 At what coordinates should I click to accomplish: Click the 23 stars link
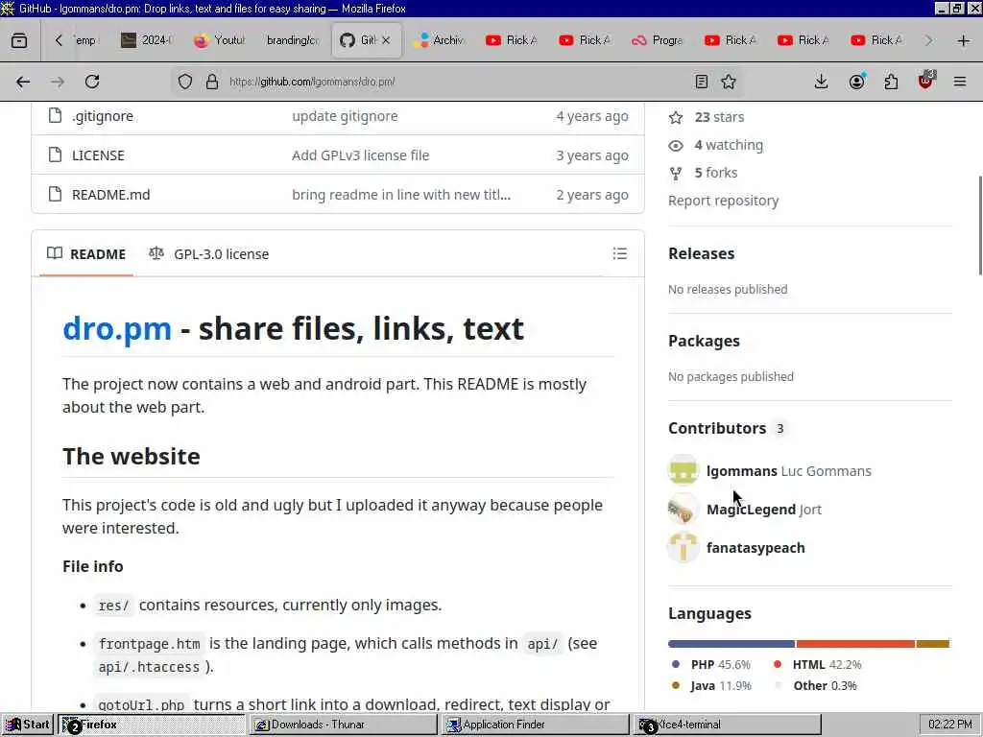coord(719,117)
